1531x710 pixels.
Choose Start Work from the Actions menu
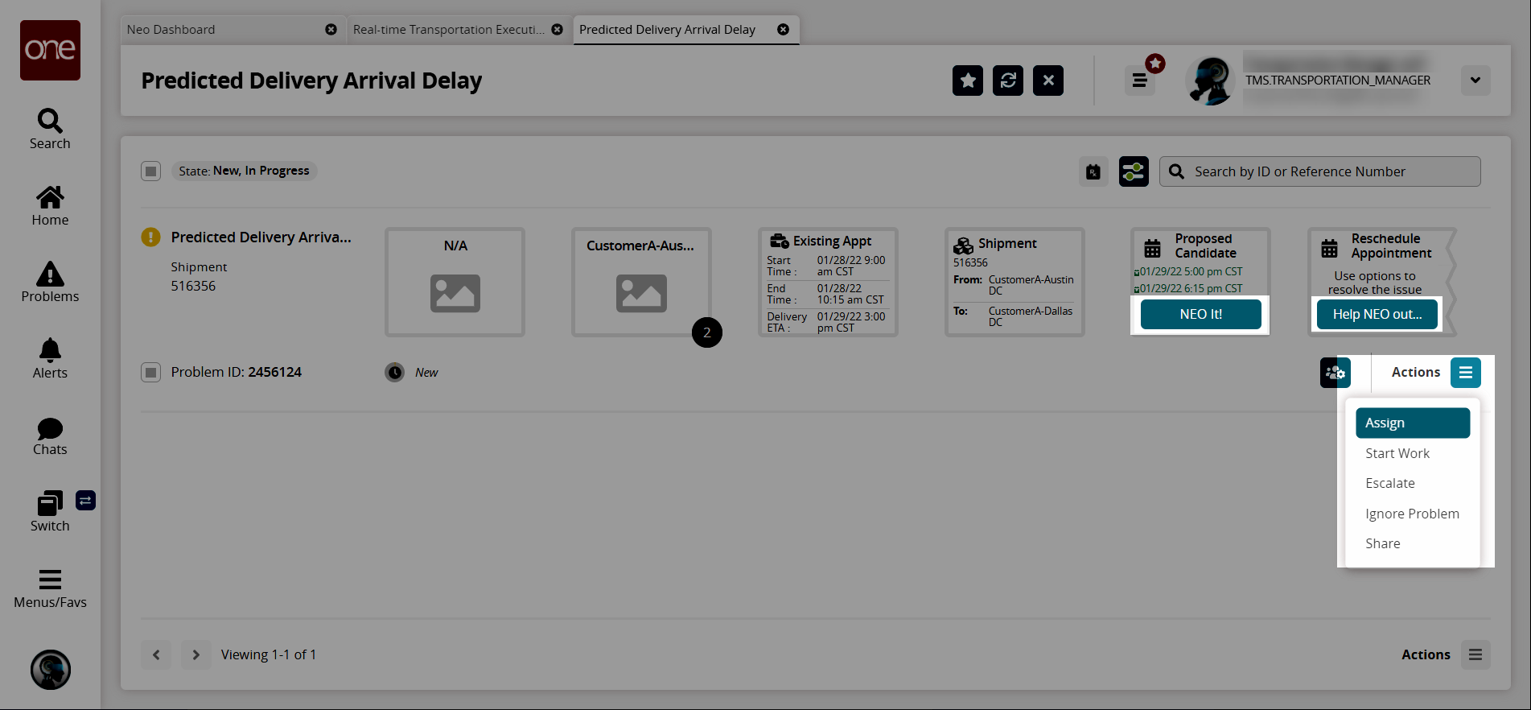(x=1413, y=453)
